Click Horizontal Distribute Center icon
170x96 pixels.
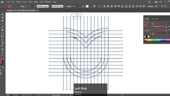141,6
